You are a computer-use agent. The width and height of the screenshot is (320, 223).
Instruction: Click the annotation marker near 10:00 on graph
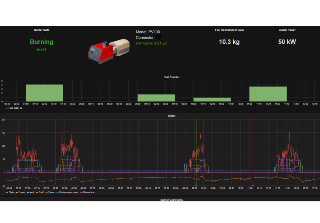(x=196, y=185)
